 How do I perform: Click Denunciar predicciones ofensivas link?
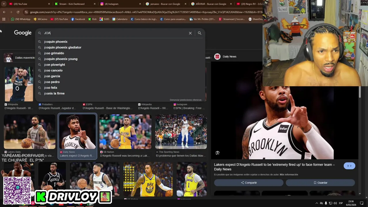[186, 100]
